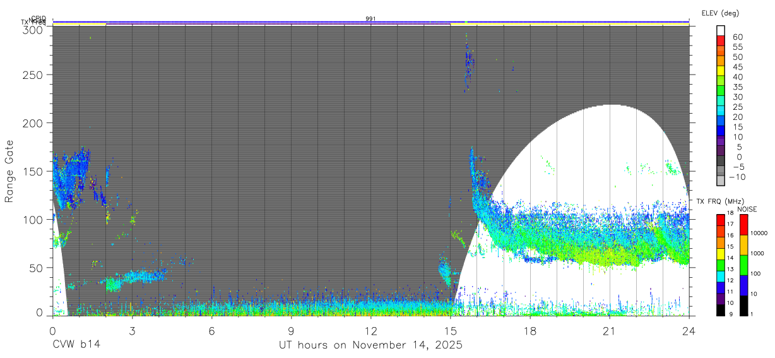Screen dimensions: 775x358
Task: Click the '15' UT hour tick label
Action: (x=450, y=330)
